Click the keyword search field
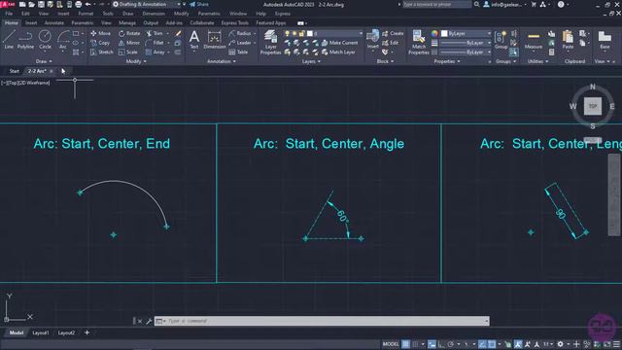 tap(437, 4)
